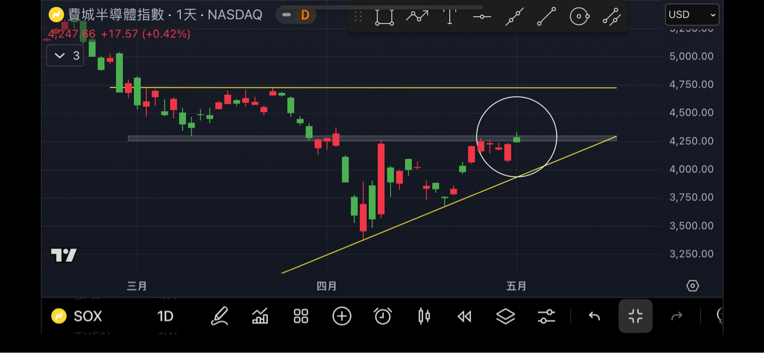
Task: Select the text drawing tool
Action: pyautogui.click(x=450, y=17)
